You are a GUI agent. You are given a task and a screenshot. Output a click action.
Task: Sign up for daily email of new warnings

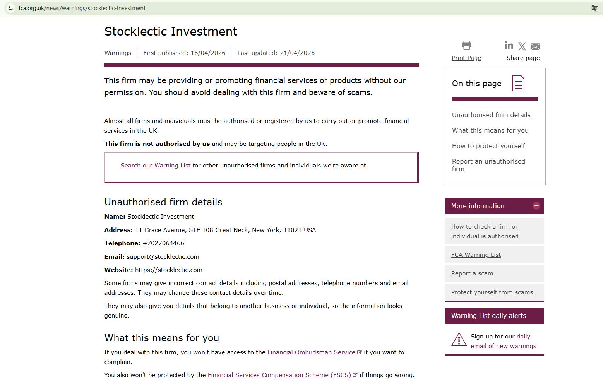pyautogui.click(x=503, y=346)
